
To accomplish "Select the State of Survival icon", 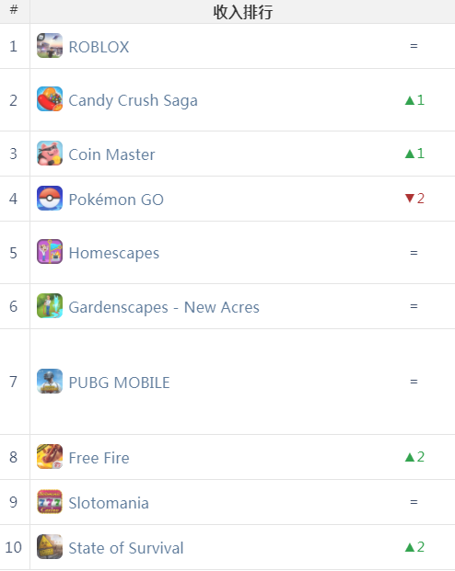I will click(x=50, y=547).
